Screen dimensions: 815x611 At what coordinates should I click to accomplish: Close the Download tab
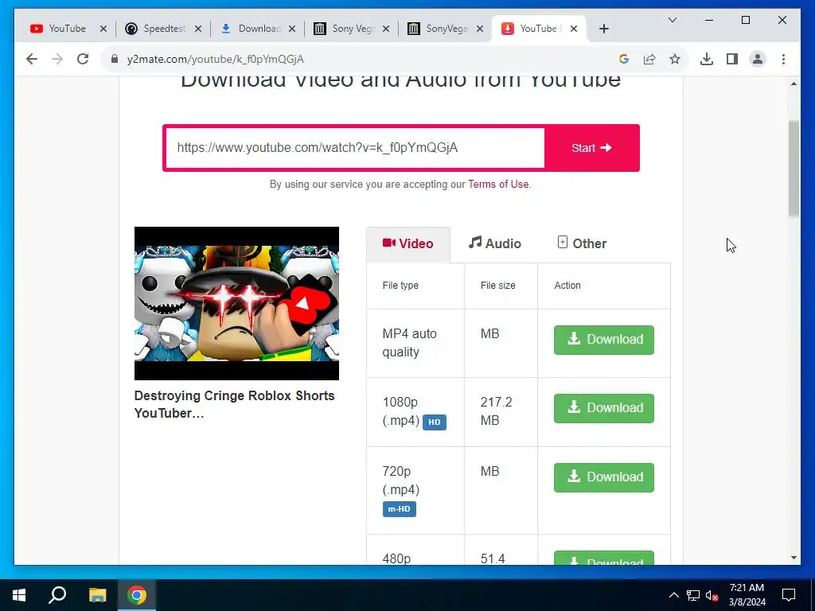tap(291, 29)
